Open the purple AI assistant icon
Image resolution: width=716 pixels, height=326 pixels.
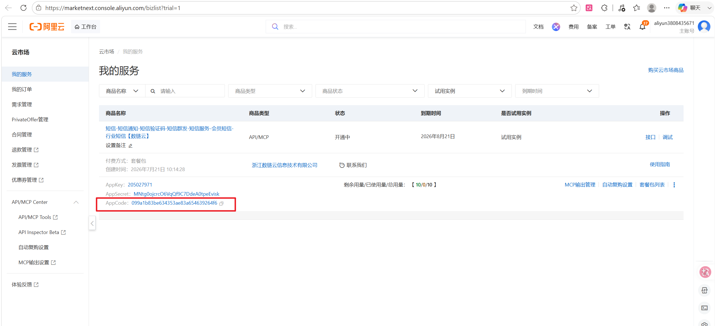556,27
